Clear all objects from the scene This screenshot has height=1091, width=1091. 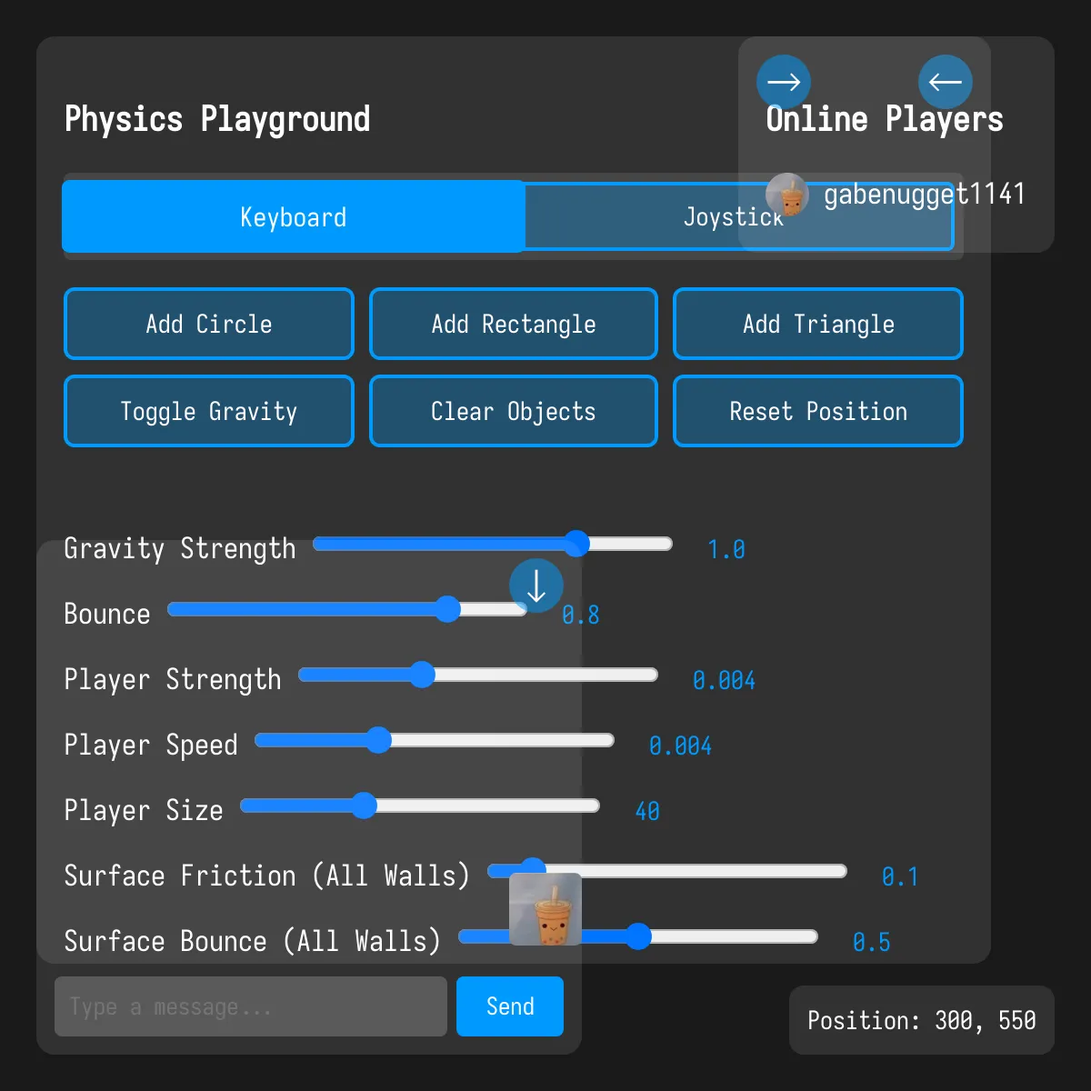[513, 411]
